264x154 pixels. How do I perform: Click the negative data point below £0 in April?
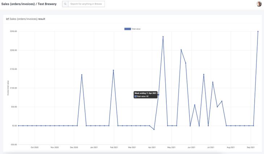coord(154,129)
